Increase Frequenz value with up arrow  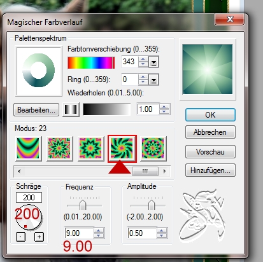[x=99, y=230]
